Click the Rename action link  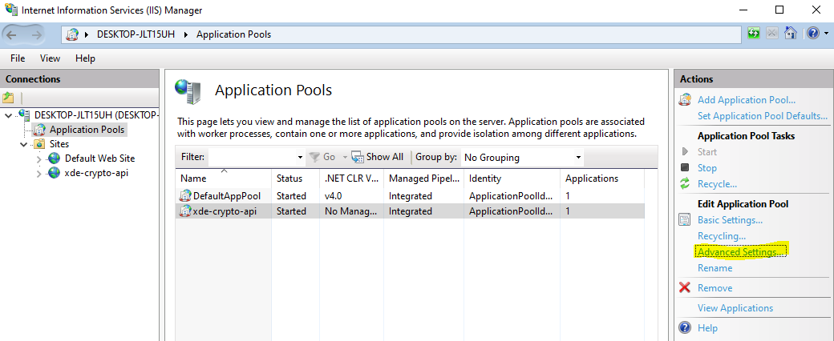[715, 268]
